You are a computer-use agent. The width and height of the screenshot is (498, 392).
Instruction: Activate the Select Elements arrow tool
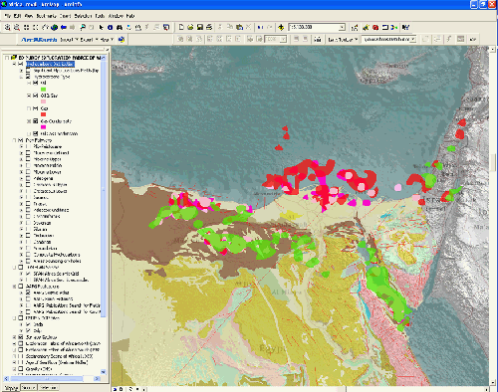coord(101,28)
